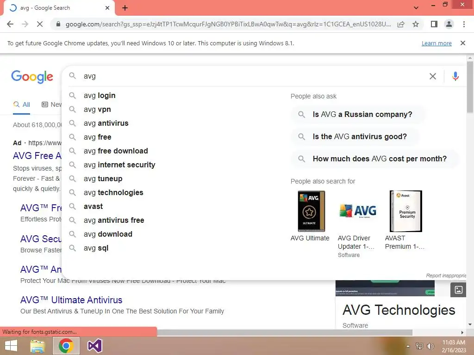Click the vertical page scrollbar
This screenshot has width=474, height=355.
470,87
